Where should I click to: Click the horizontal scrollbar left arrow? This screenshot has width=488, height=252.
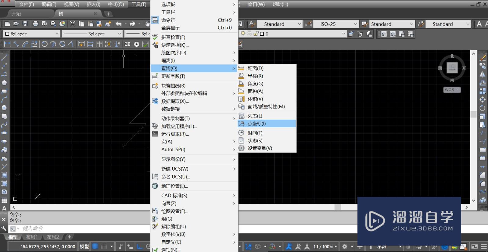point(13,207)
